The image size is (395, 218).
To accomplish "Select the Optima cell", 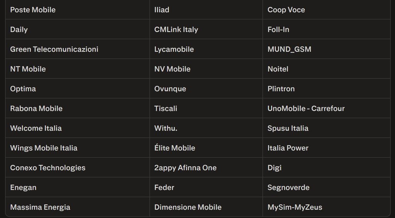I will pyautogui.click(x=23, y=89).
